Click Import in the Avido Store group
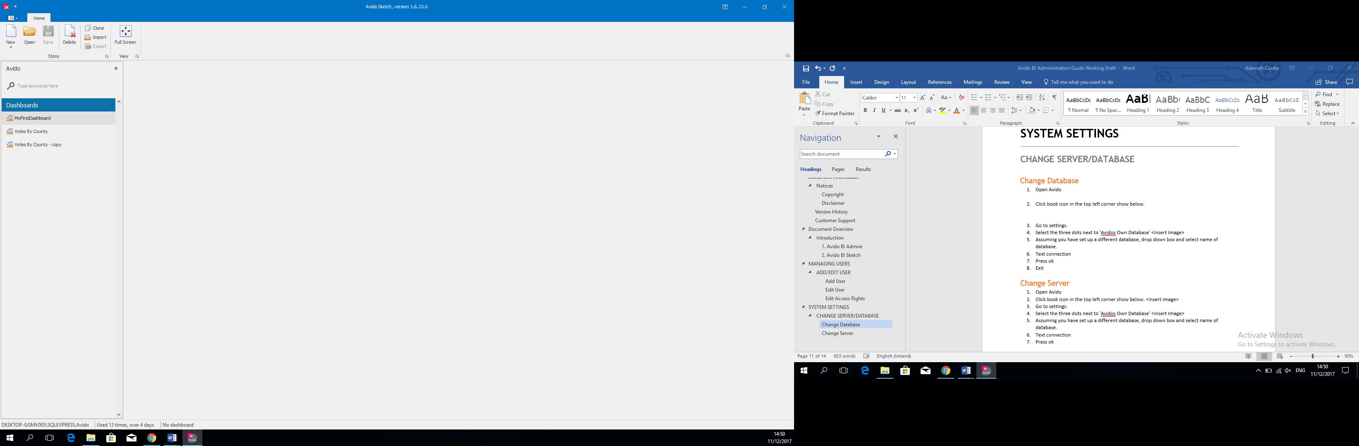Screen dimensions: 1359x446 pyautogui.click(x=96, y=38)
